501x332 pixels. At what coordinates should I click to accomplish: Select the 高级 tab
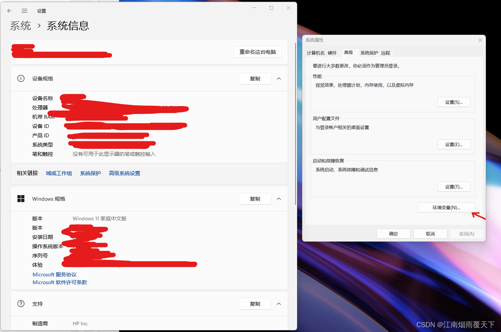[349, 53]
